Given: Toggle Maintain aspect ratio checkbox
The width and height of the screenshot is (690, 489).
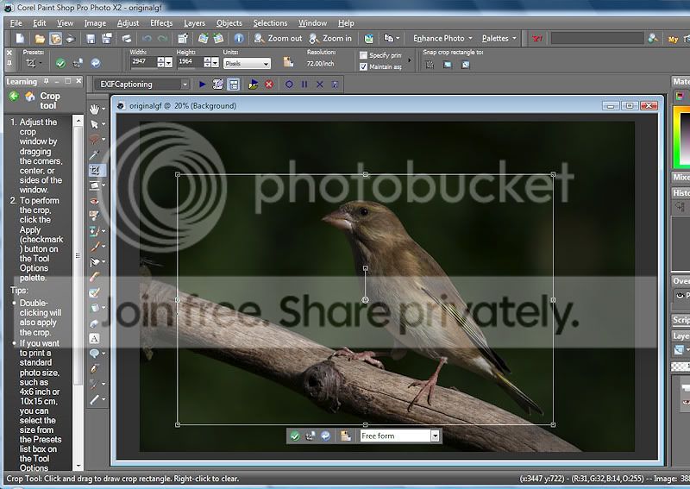Looking at the screenshot, I should pos(363,66).
